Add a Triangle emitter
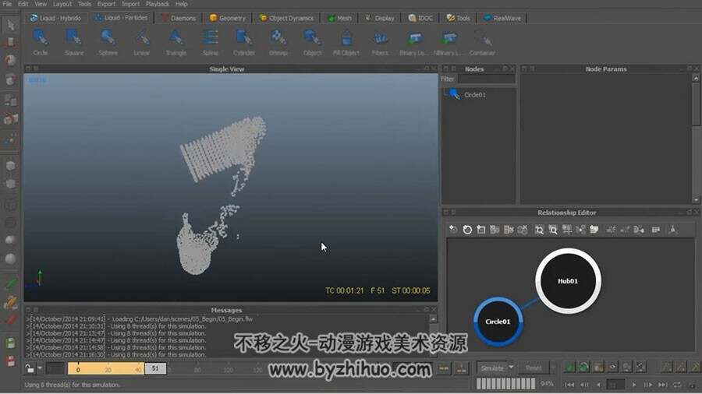 [176, 42]
